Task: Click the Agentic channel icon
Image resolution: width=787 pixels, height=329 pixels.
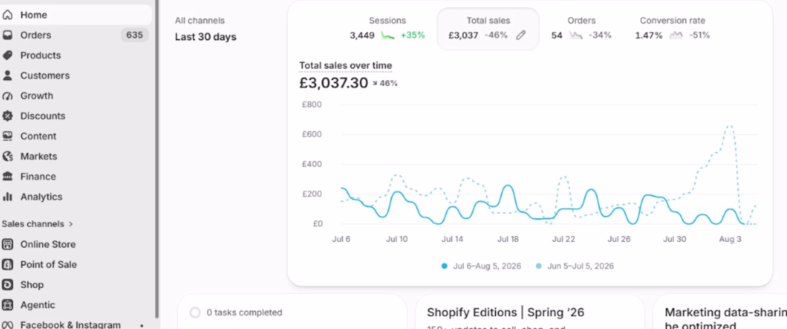Action: (7, 305)
